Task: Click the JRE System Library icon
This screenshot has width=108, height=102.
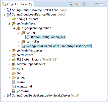Action: click(x=14, y=59)
